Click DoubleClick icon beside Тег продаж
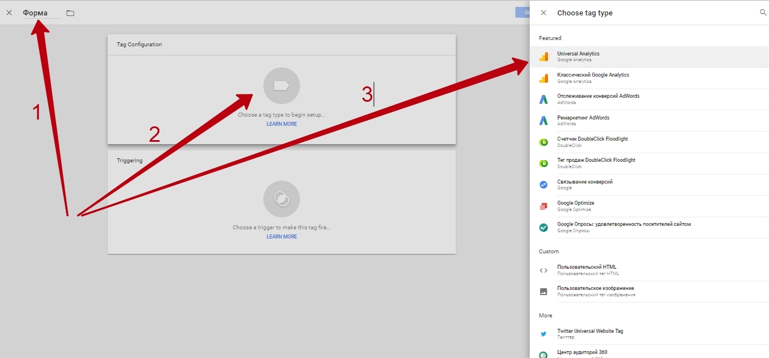 543,164
